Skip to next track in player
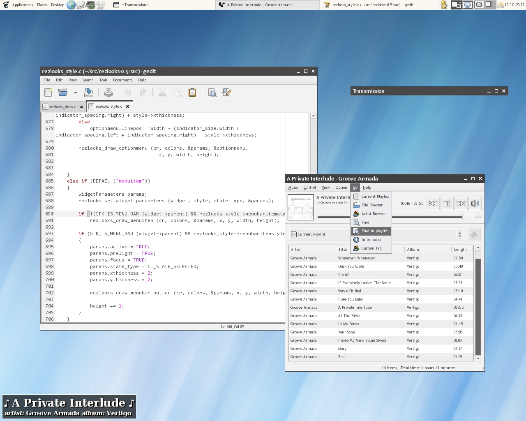 pyautogui.click(x=461, y=204)
